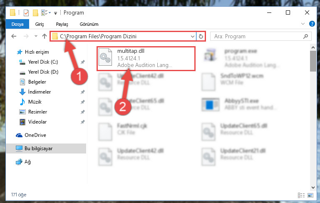Open the recent locations dropdown arrow
The image size is (320, 203).
pos(36,36)
